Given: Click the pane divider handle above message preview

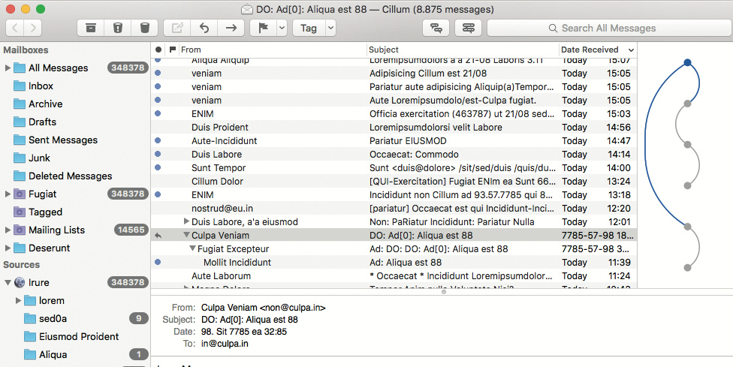Looking at the screenshot, I should (444, 292).
